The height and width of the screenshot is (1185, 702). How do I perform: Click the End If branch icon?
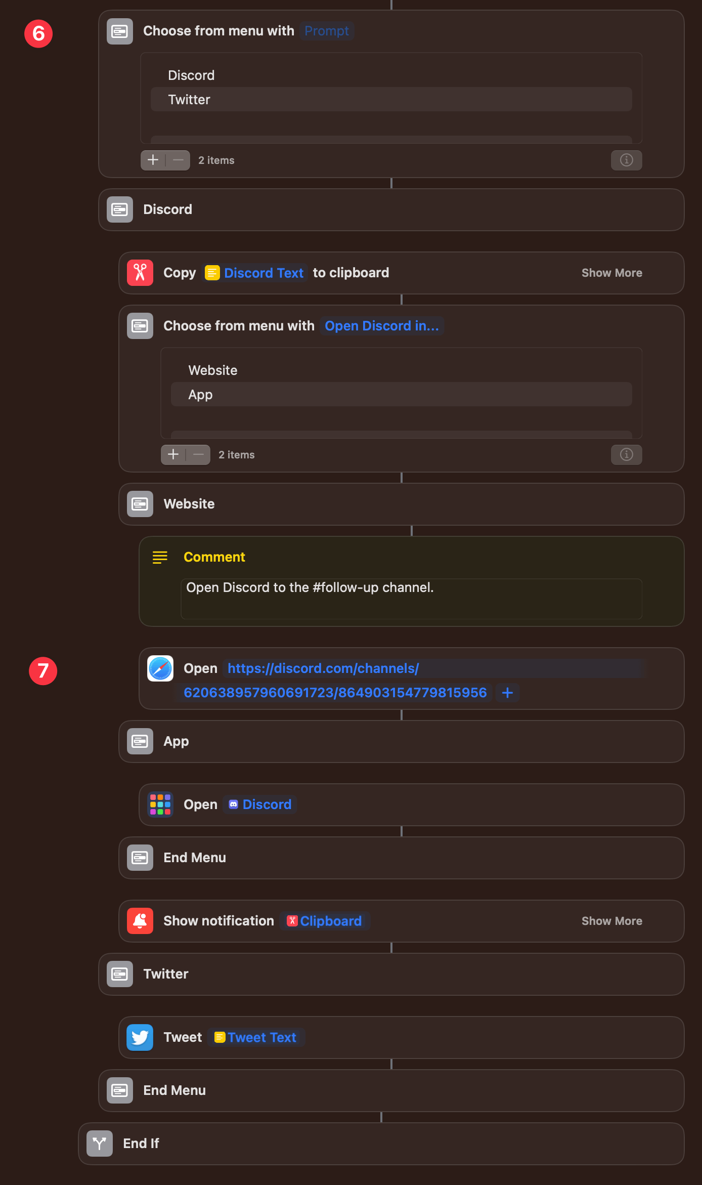point(100,1144)
